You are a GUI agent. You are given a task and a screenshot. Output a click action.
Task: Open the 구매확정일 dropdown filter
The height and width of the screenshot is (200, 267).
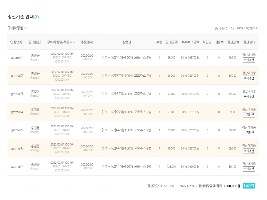pos(17,28)
